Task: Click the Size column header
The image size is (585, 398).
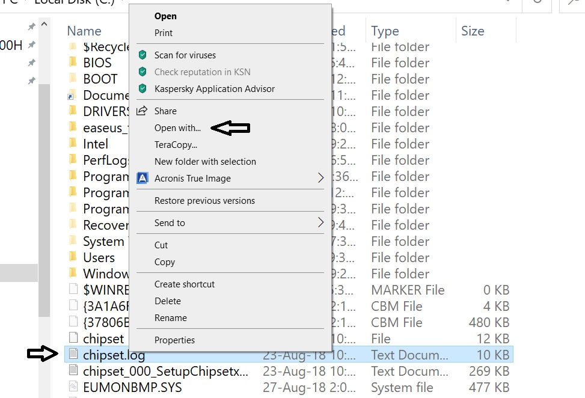Action: pos(473,31)
